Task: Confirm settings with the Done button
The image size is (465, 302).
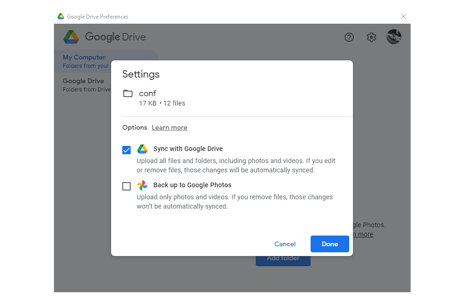Action: (x=330, y=244)
